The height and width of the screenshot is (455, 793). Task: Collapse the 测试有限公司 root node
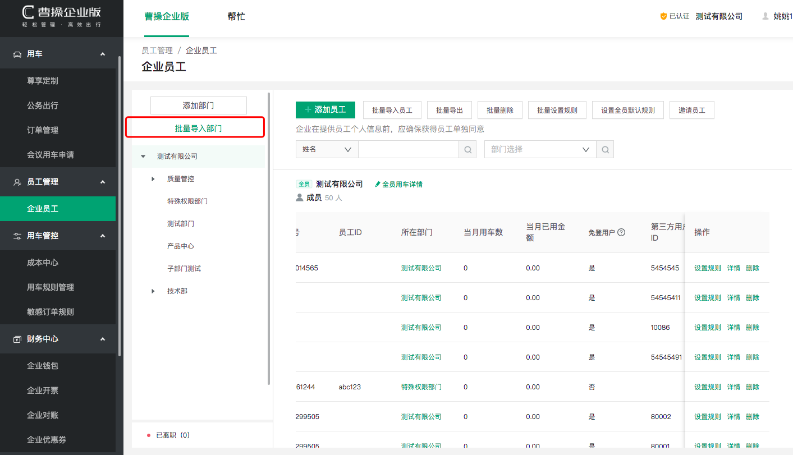click(143, 157)
